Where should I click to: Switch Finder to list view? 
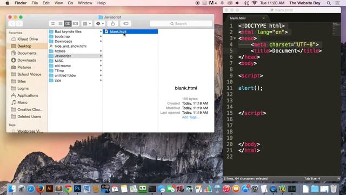click(60, 23)
